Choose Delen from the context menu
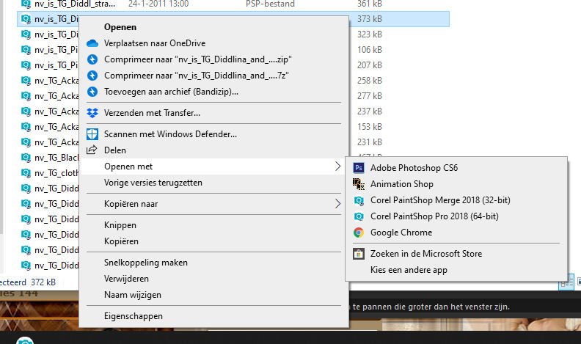The width and height of the screenshot is (581, 344). click(115, 150)
